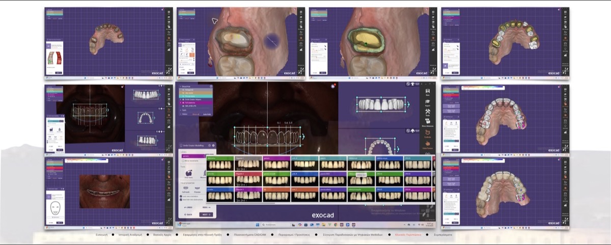Click blue arrow beside smile teeth outline
611x245 pixels.
coord(303,137)
